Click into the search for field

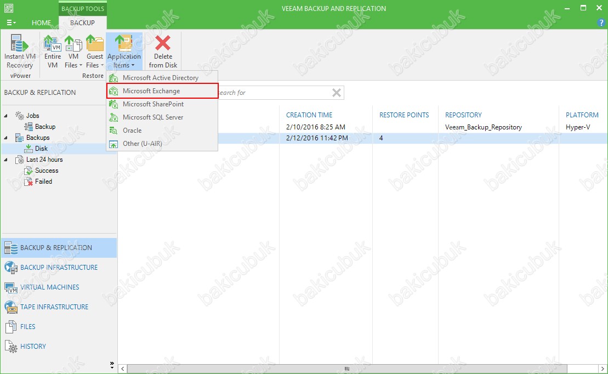click(274, 92)
